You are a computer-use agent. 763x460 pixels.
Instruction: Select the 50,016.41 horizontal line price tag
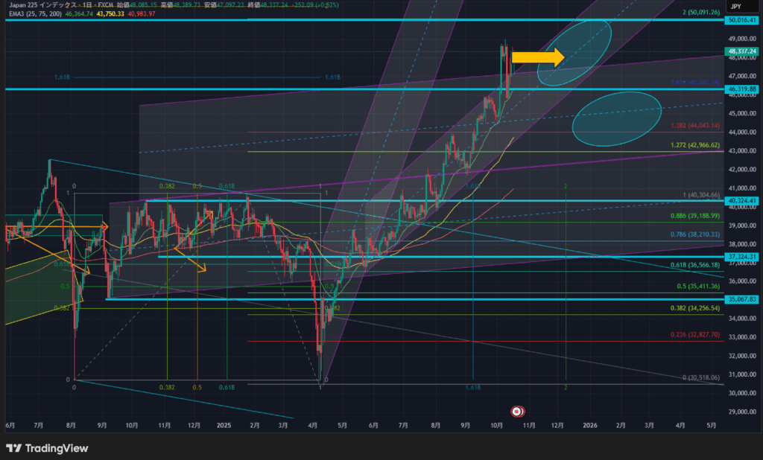(x=741, y=20)
